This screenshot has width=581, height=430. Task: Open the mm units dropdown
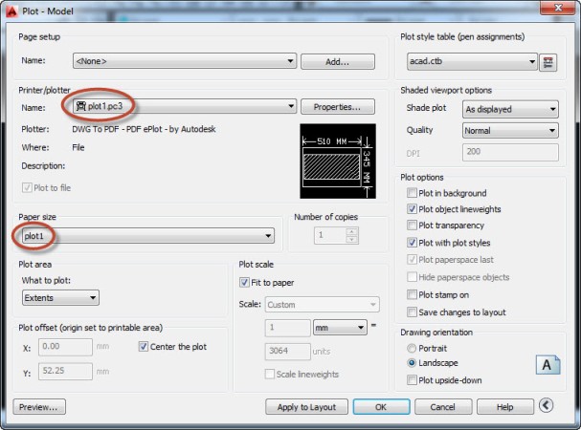click(340, 328)
